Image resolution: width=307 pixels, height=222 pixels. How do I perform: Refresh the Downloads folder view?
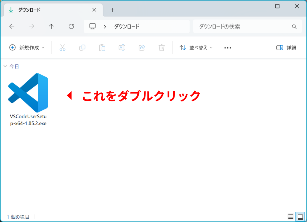[x=71, y=26]
